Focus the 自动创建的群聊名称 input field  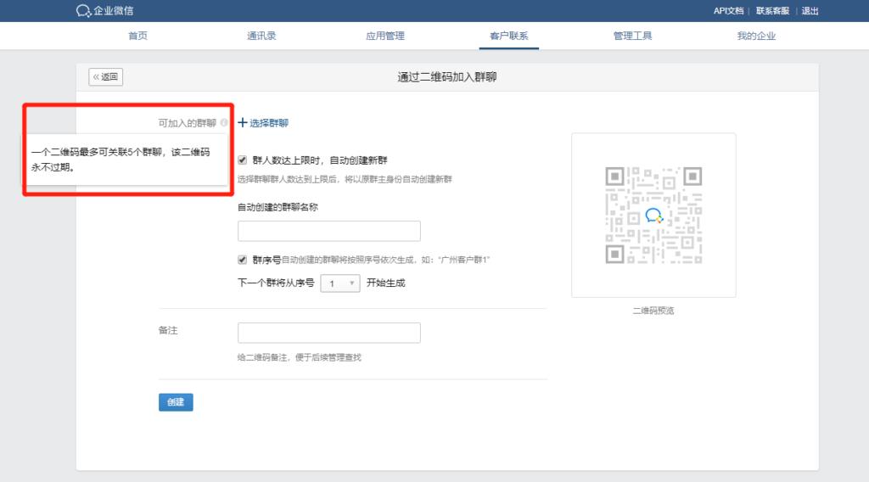[329, 231]
